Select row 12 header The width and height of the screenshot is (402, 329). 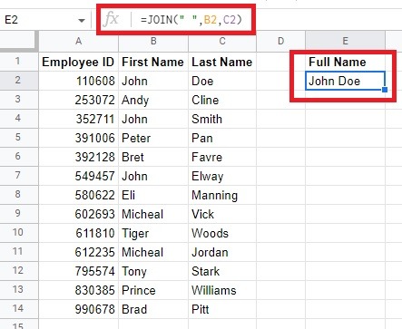19,271
